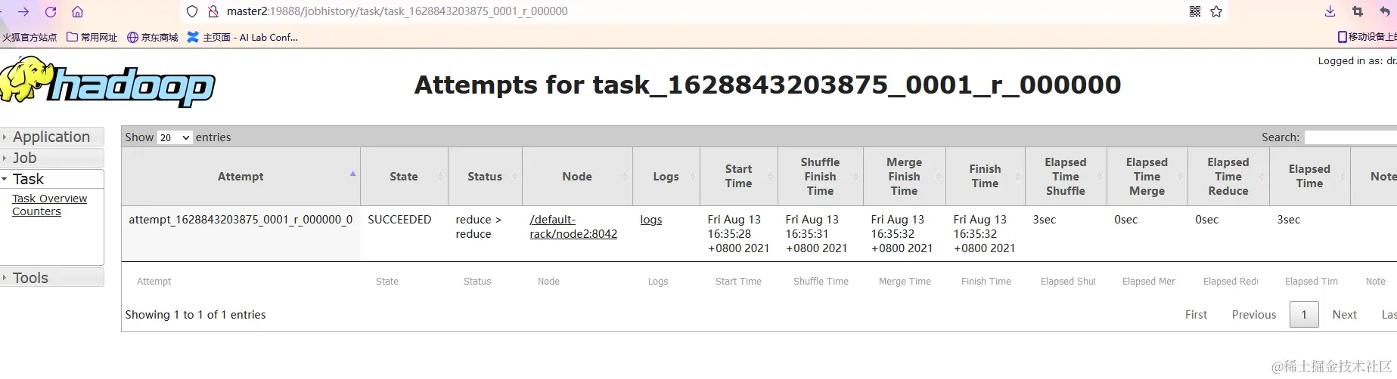Sort by Elapsed Time Reduce column
The height and width of the screenshot is (379, 1397).
tap(1228, 177)
